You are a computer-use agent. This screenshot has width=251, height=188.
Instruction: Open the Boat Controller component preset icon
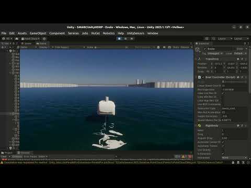[242, 77]
